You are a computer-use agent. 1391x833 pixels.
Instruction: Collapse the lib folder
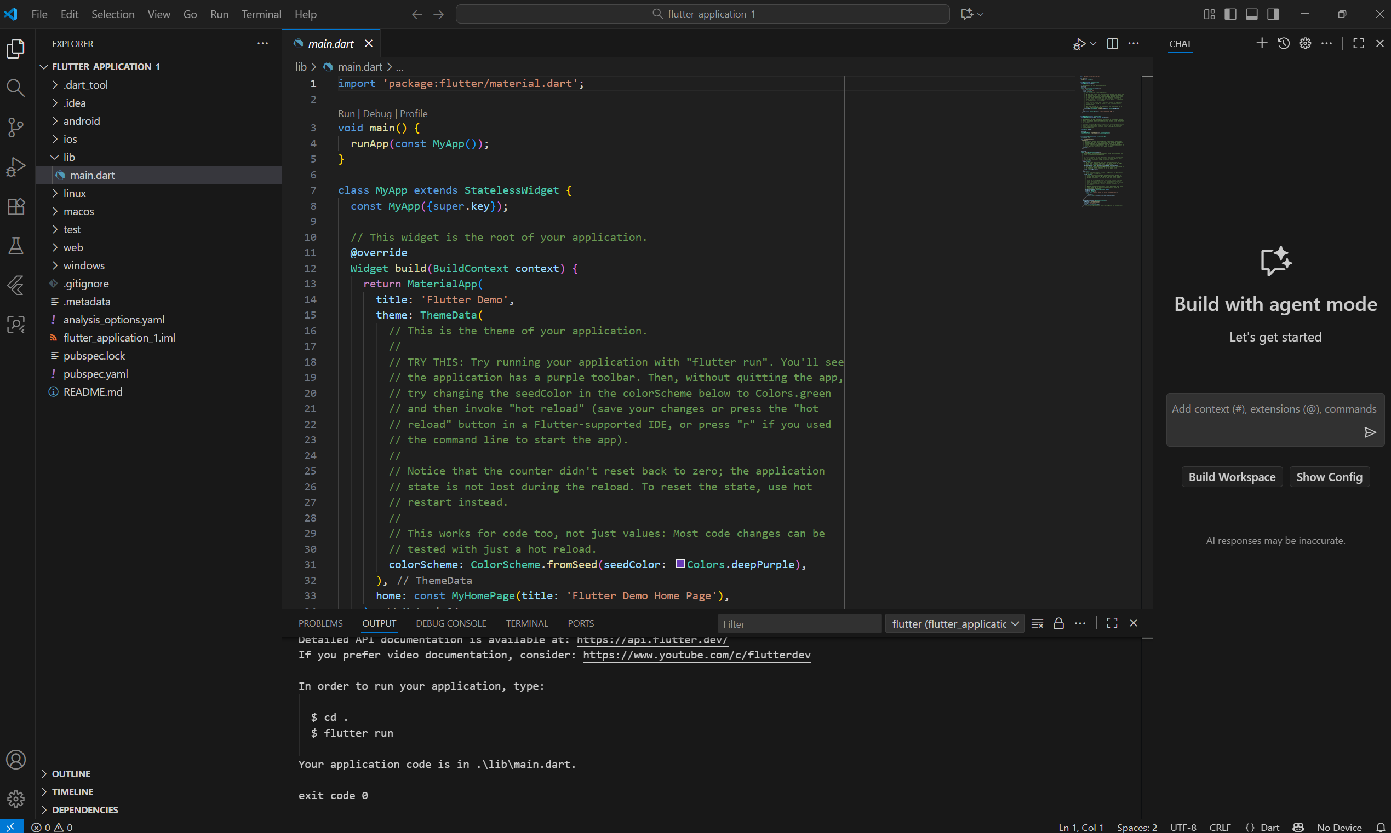point(68,157)
